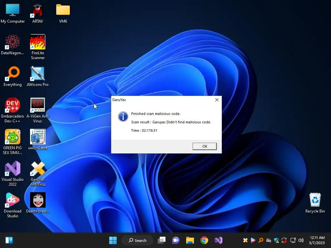
Task: Open the volume control tray icon
Action: pos(301,240)
